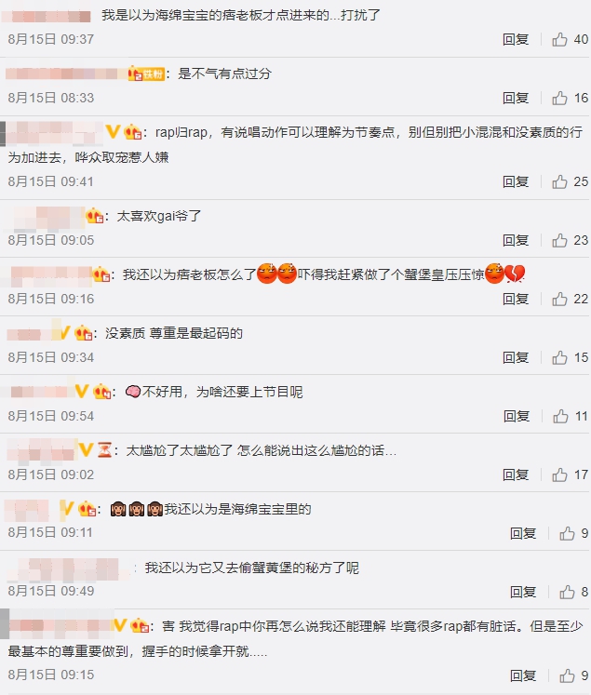The height and width of the screenshot is (695, 591).
Task: Reply to the 是不气有点过分 comment
Action: [516, 98]
